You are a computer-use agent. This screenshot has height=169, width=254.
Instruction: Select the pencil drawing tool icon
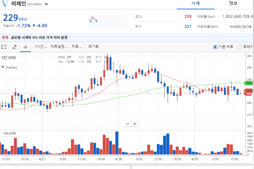tap(14, 47)
